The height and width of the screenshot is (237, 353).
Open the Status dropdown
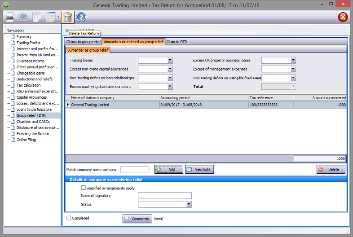[x=189, y=204]
